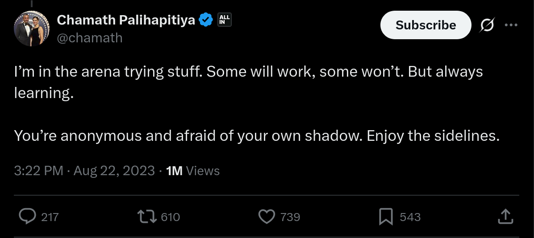Click the reply speech bubble icon

(27, 217)
